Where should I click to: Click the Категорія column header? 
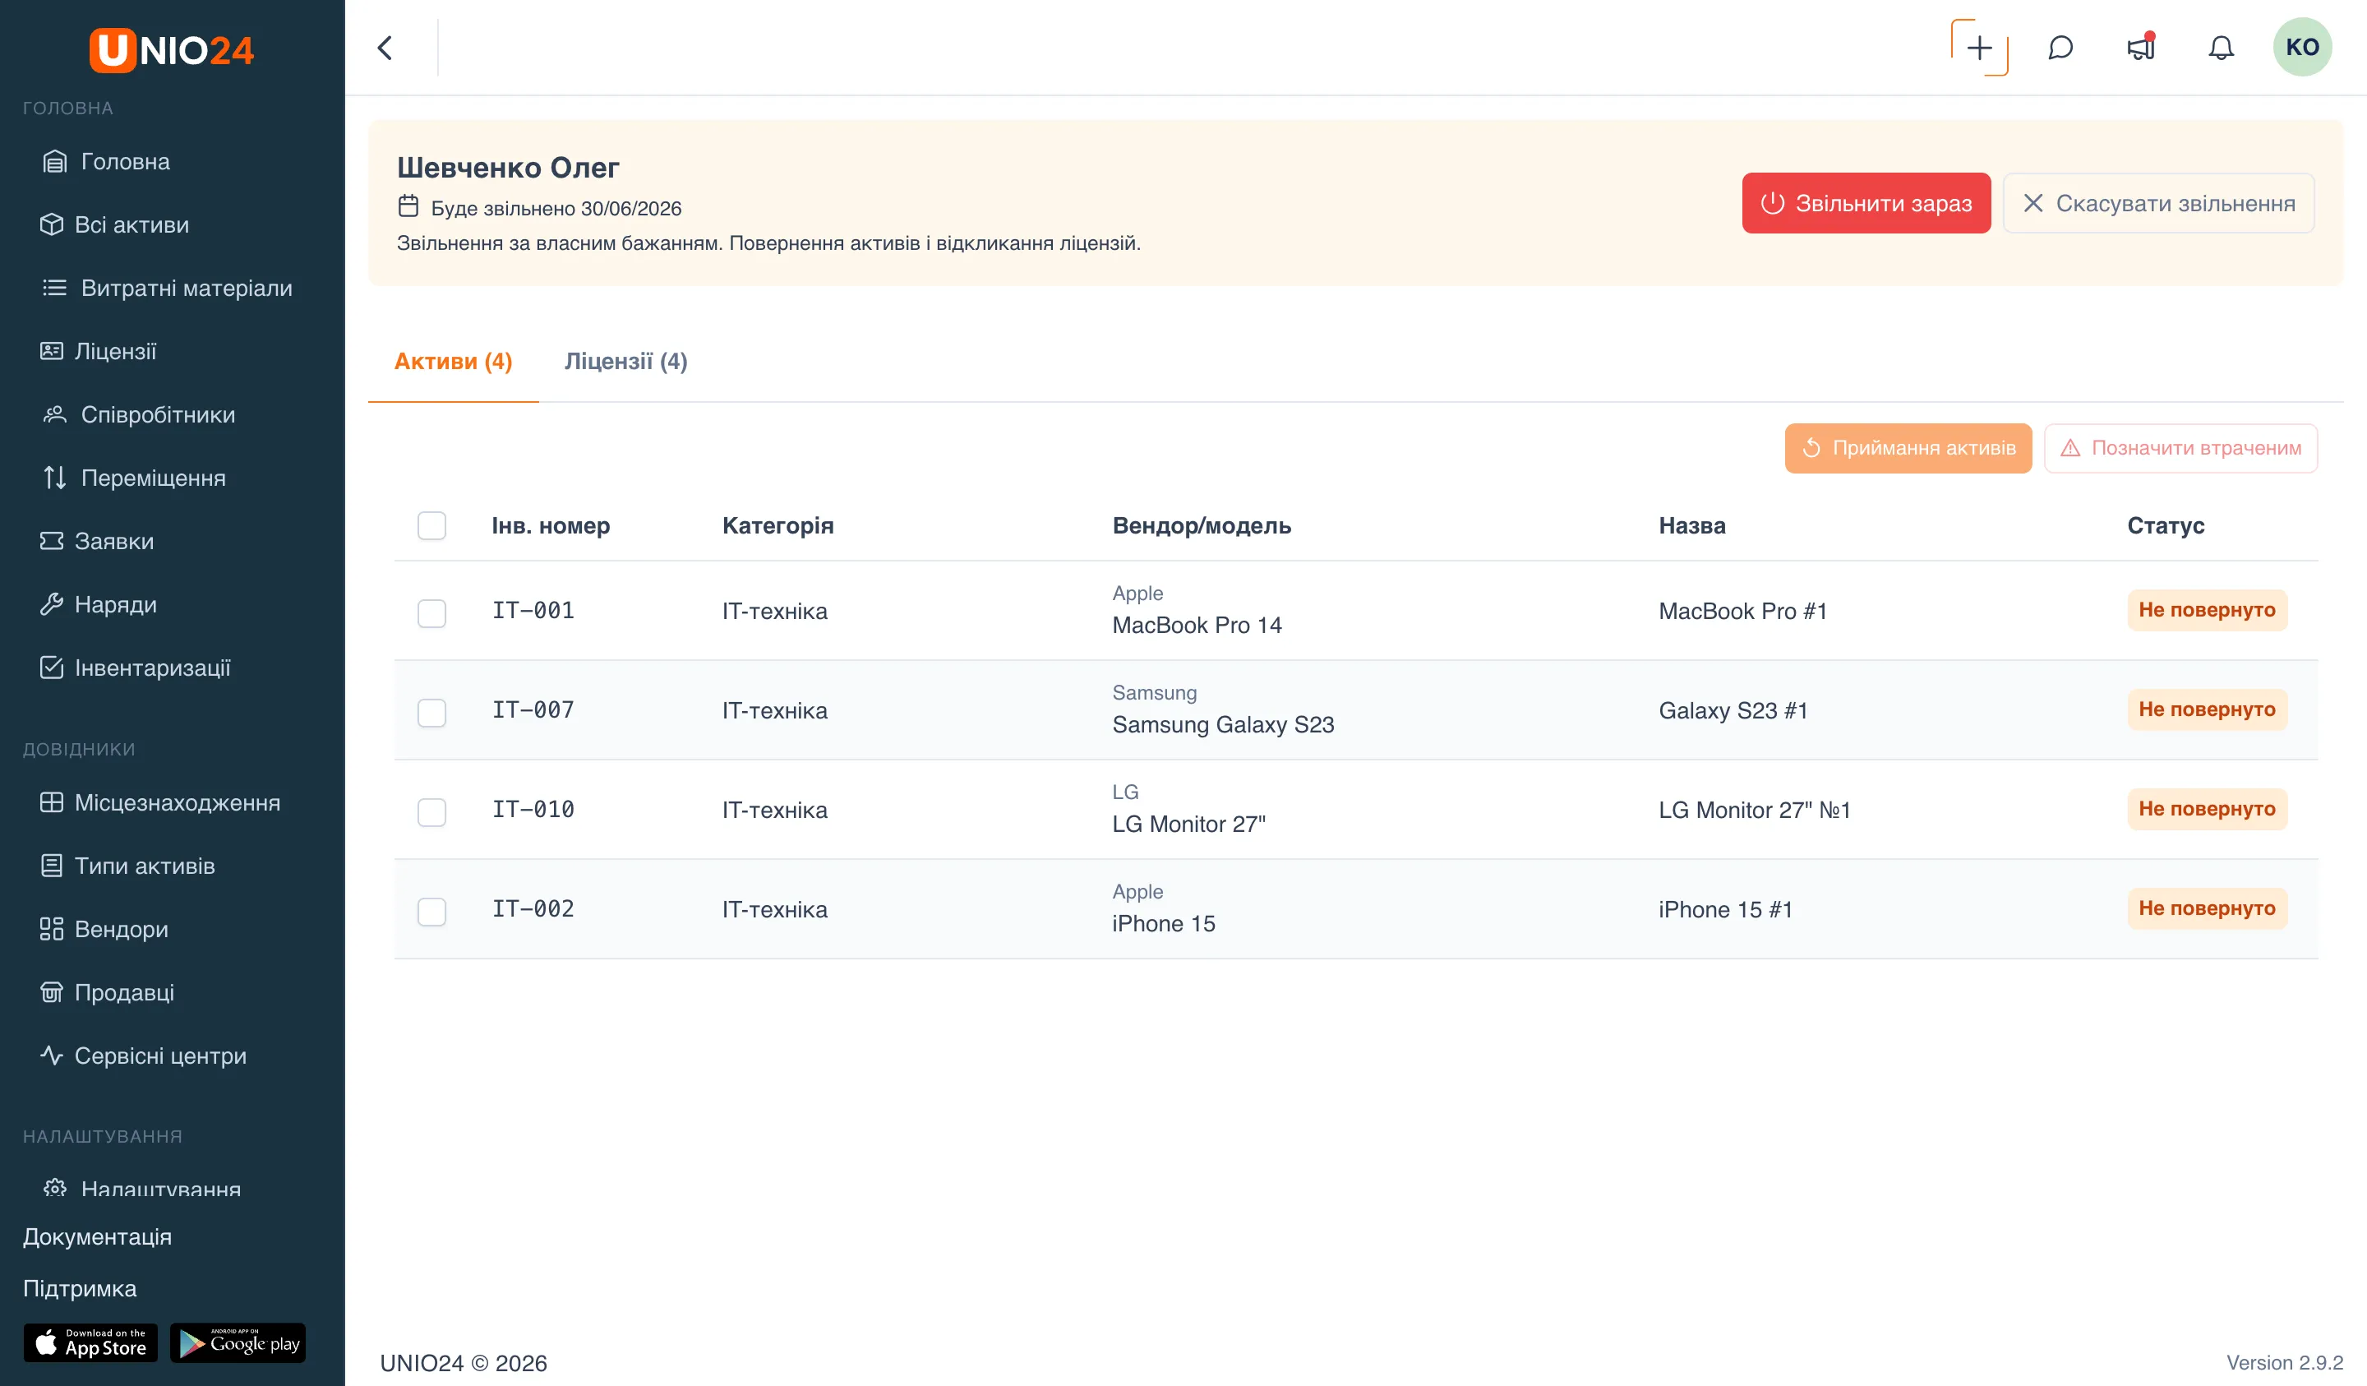point(777,525)
